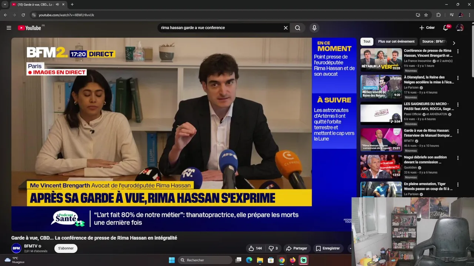Open Quotidien channel name link

click(x=410, y=167)
